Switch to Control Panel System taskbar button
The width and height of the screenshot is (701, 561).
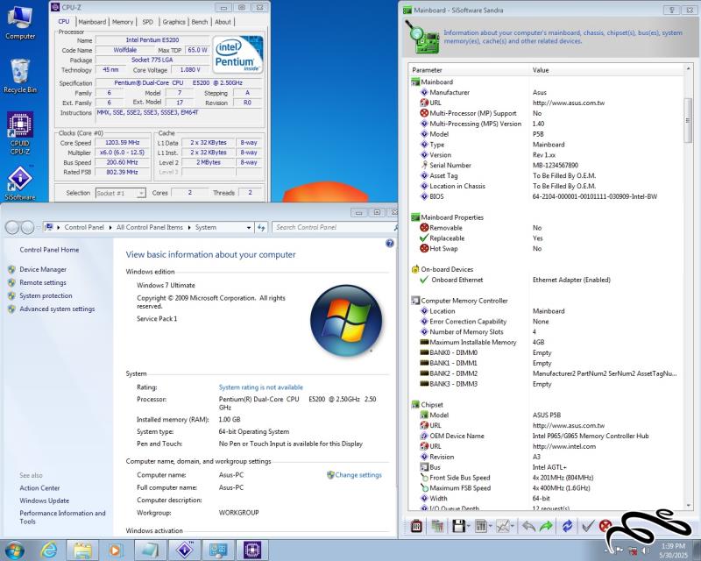coord(218,550)
